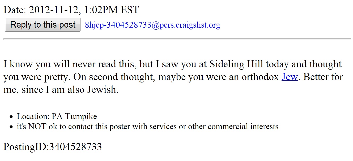This screenshot has height=161, width=353.
Task: Click the "Reply to this post" button
Action: pos(43,25)
